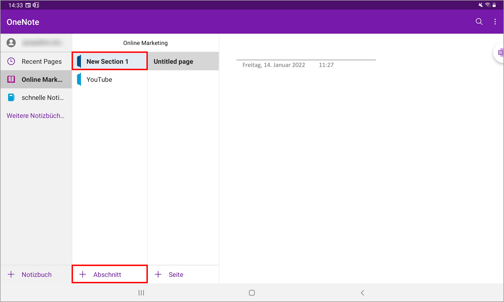Tap the Android home navigation button
Viewport: 504px width, 302px height.
252,293
